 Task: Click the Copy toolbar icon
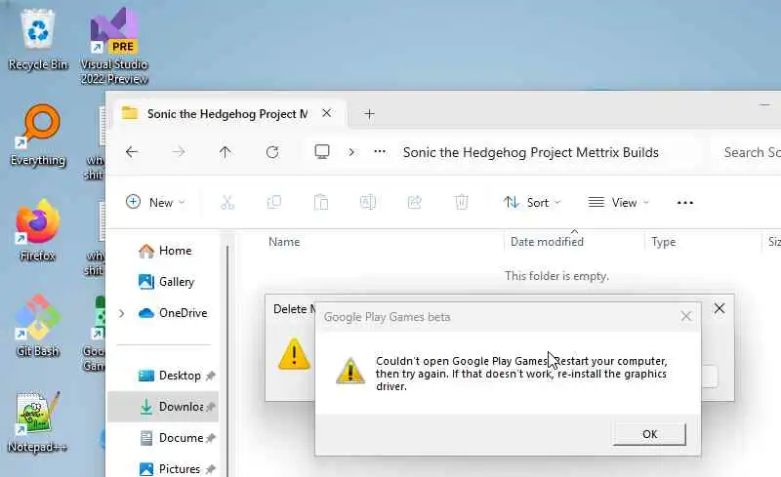tap(274, 202)
